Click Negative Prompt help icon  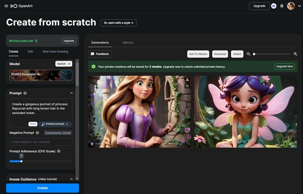[x=38, y=133]
